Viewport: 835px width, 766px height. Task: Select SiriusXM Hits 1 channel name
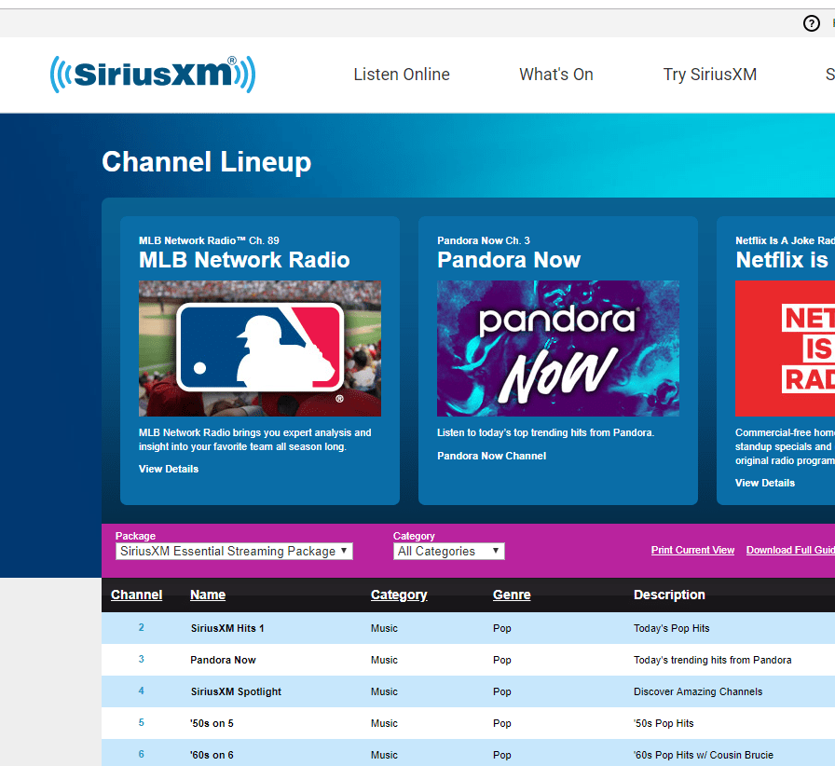pos(227,628)
